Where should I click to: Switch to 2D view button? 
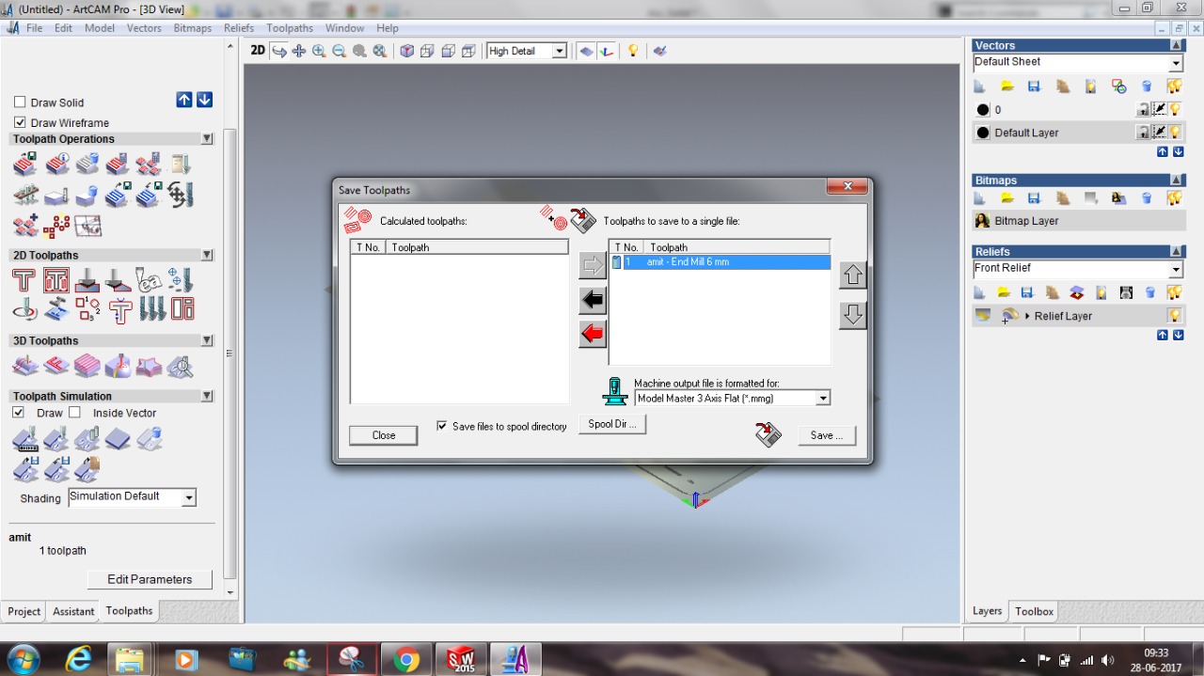tap(258, 51)
